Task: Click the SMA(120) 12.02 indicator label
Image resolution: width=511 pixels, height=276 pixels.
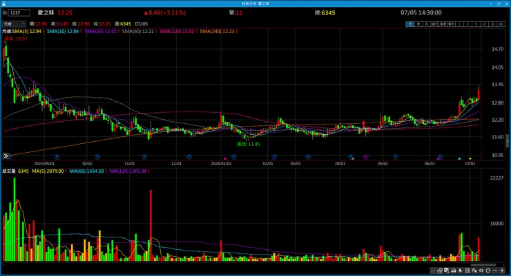Action: click(x=178, y=31)
